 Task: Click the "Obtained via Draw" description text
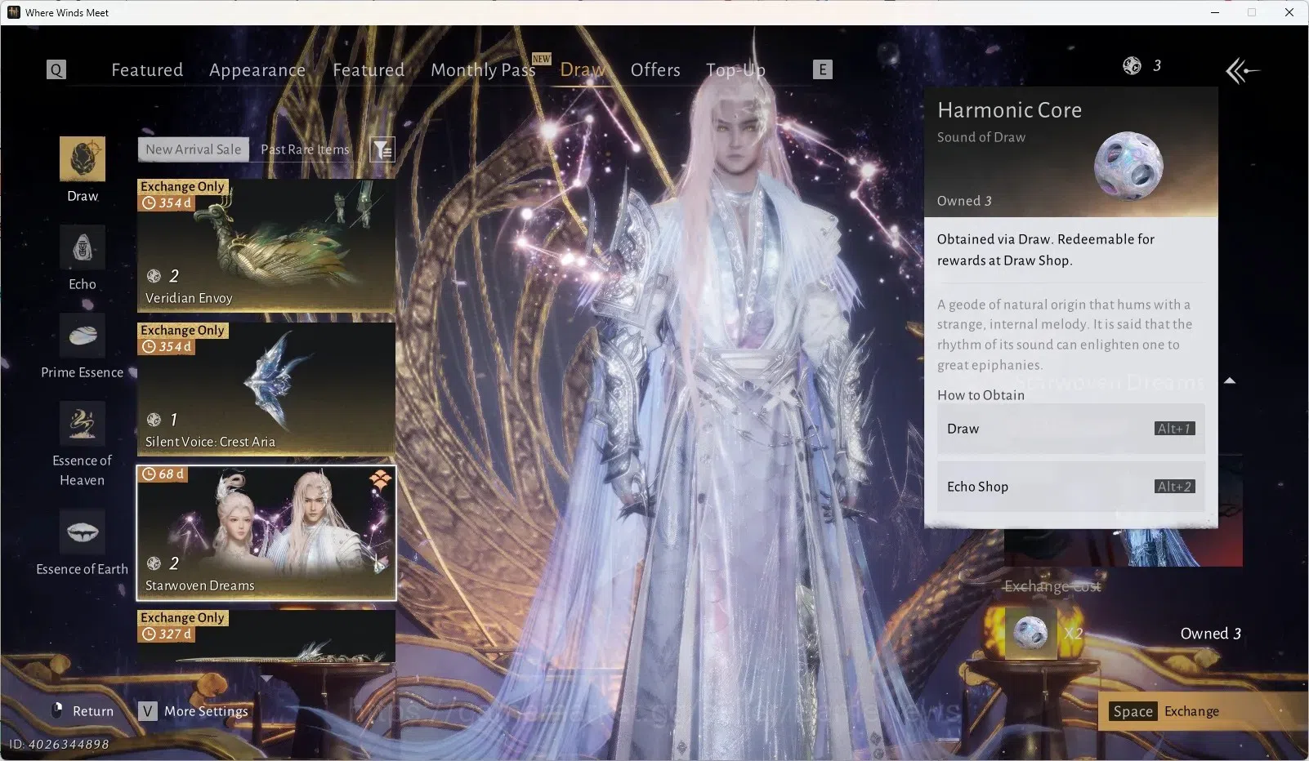click(1046, 250)
